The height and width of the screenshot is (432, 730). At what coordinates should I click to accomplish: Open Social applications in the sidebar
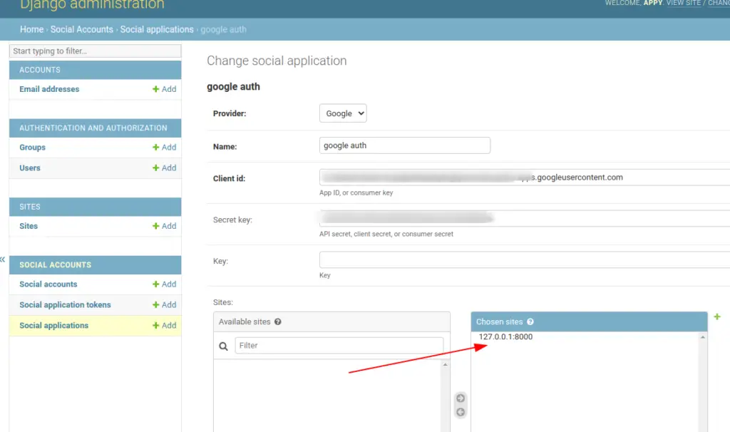pyautogui.click(x=54, y=326)
